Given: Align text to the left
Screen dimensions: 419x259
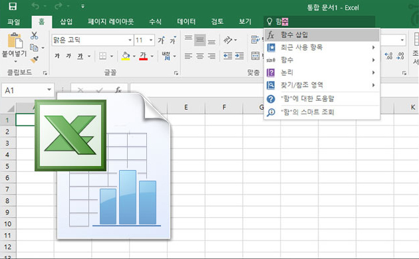Looking at the screenshot, I should (x=188, y=56).
